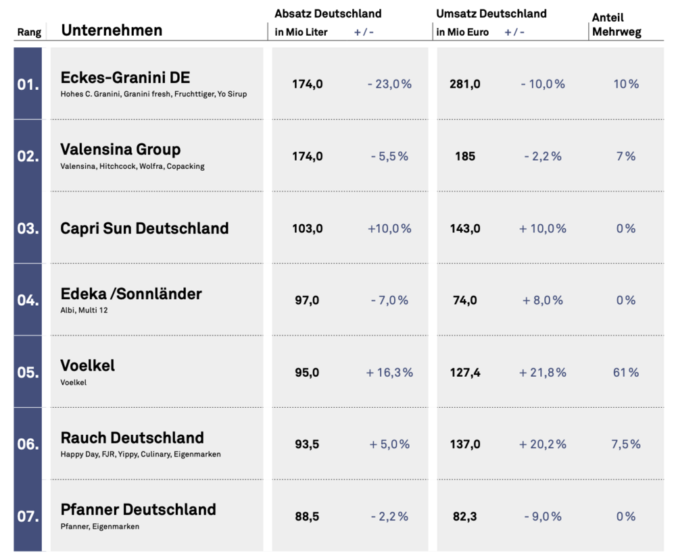Screen dimensions: 676x555
Task: Select rank number 01. cell
Action: point(28,84)
